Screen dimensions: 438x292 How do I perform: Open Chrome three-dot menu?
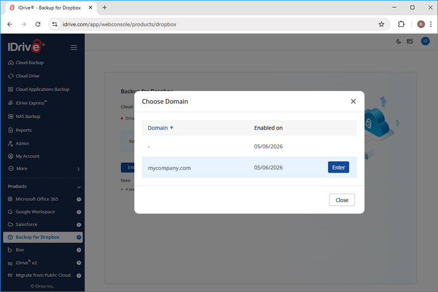431,24
